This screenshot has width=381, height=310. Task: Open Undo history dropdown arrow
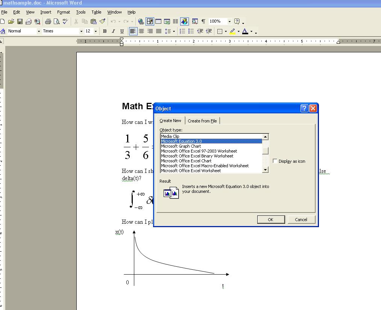[x=119, y=21]
